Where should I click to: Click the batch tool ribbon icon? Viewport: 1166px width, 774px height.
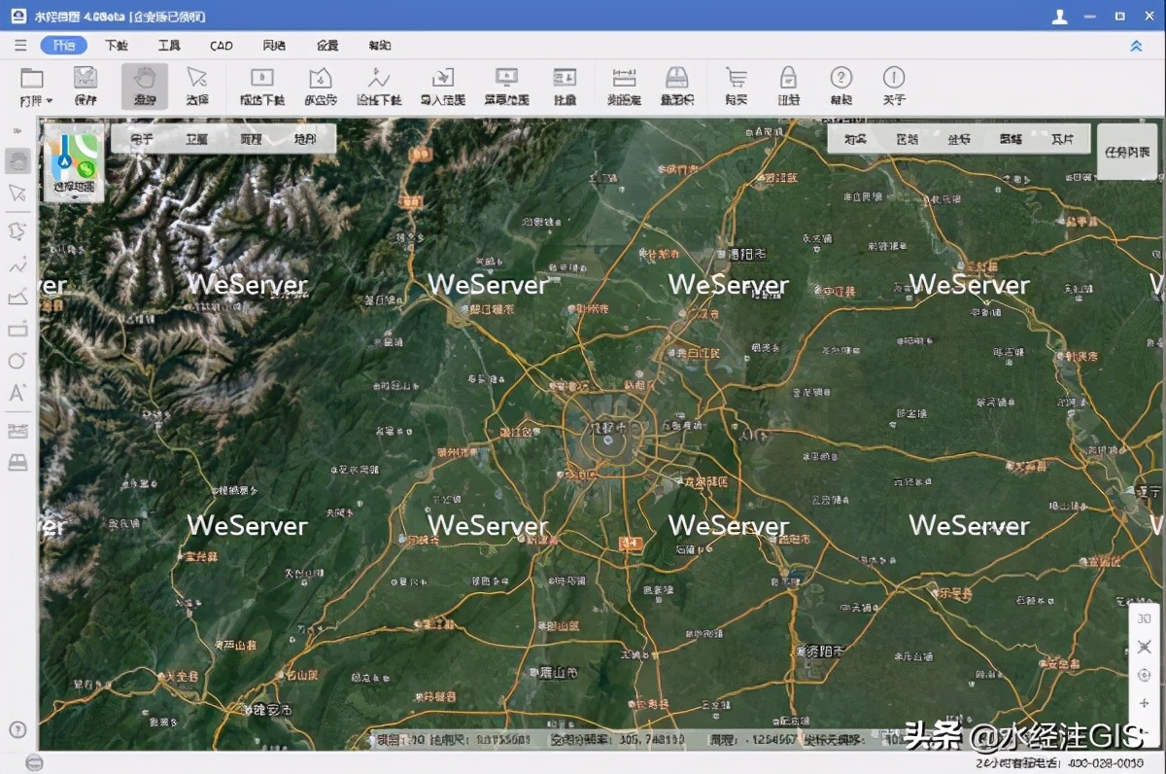tap(565, 79)
